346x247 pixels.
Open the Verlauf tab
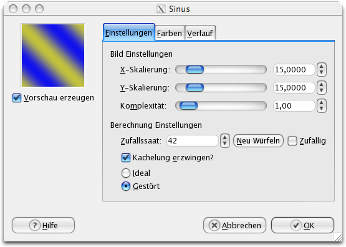click(x=200, y=33)
